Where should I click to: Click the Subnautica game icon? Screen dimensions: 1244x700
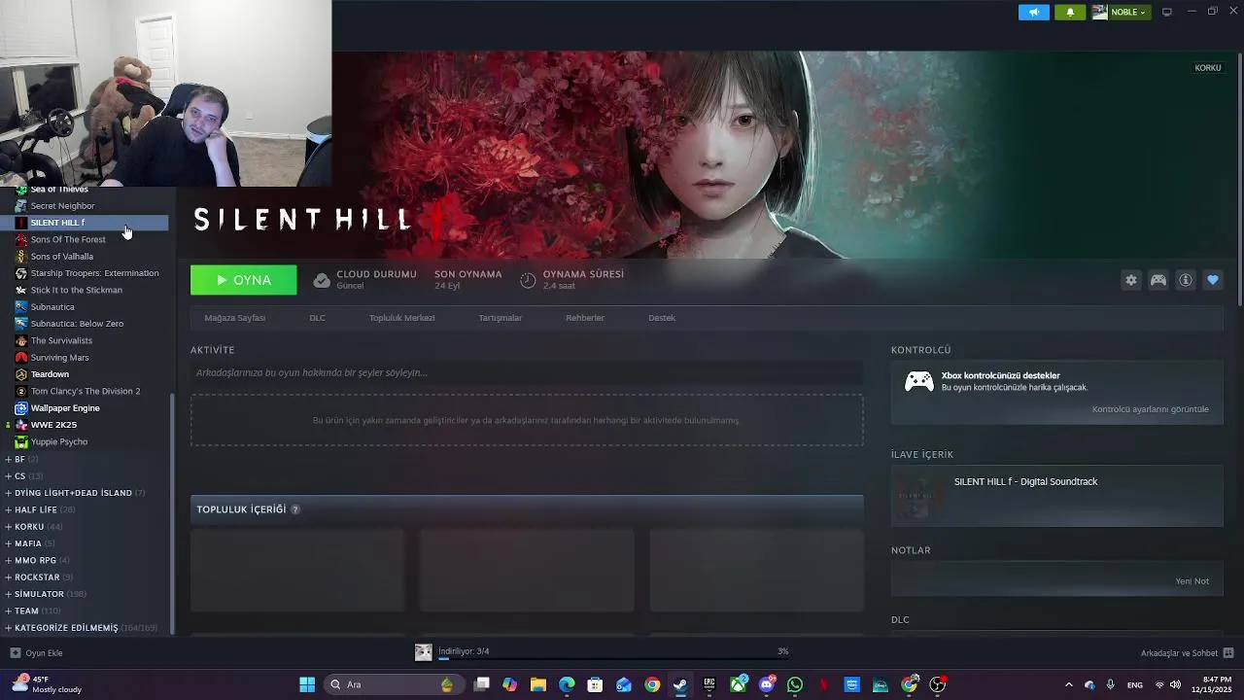coord(21,307)
